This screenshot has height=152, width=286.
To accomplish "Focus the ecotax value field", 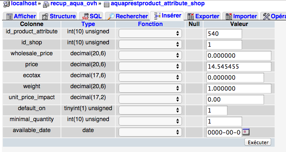I will click(235, 78).
